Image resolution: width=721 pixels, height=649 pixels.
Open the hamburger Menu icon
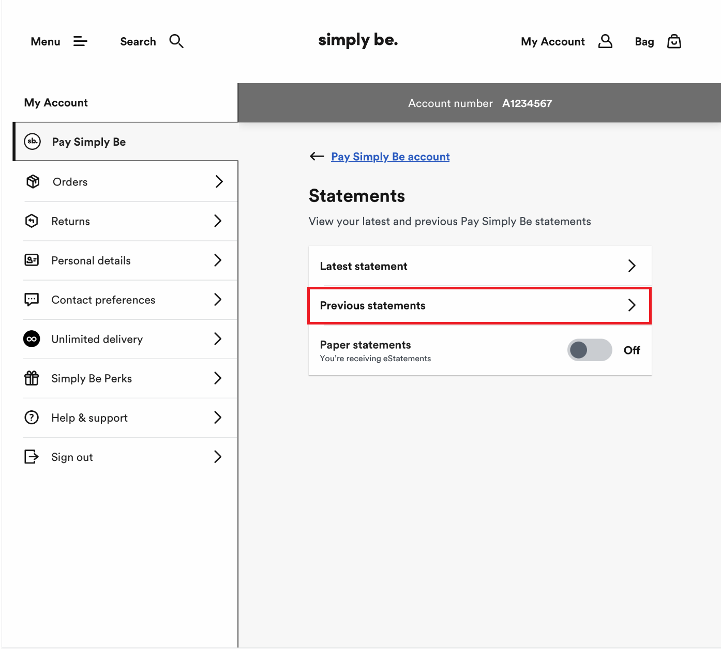click(80, 41)
